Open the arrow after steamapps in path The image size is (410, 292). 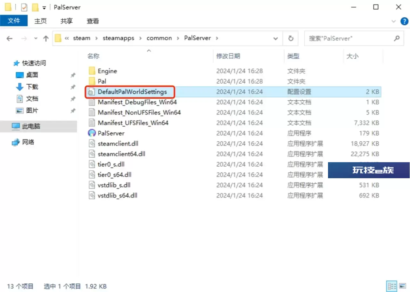(141, 38)
